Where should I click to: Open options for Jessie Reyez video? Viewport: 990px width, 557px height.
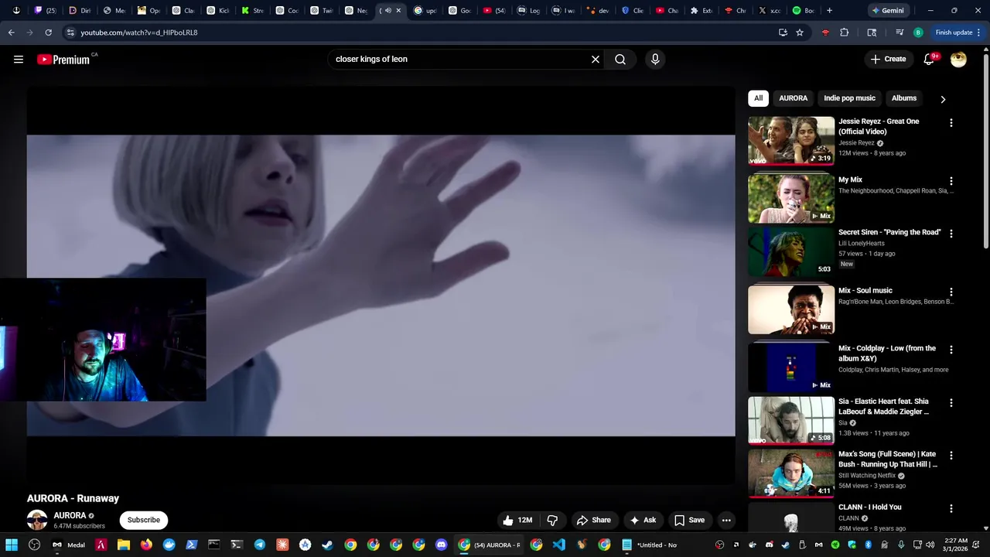coord(951,123)
